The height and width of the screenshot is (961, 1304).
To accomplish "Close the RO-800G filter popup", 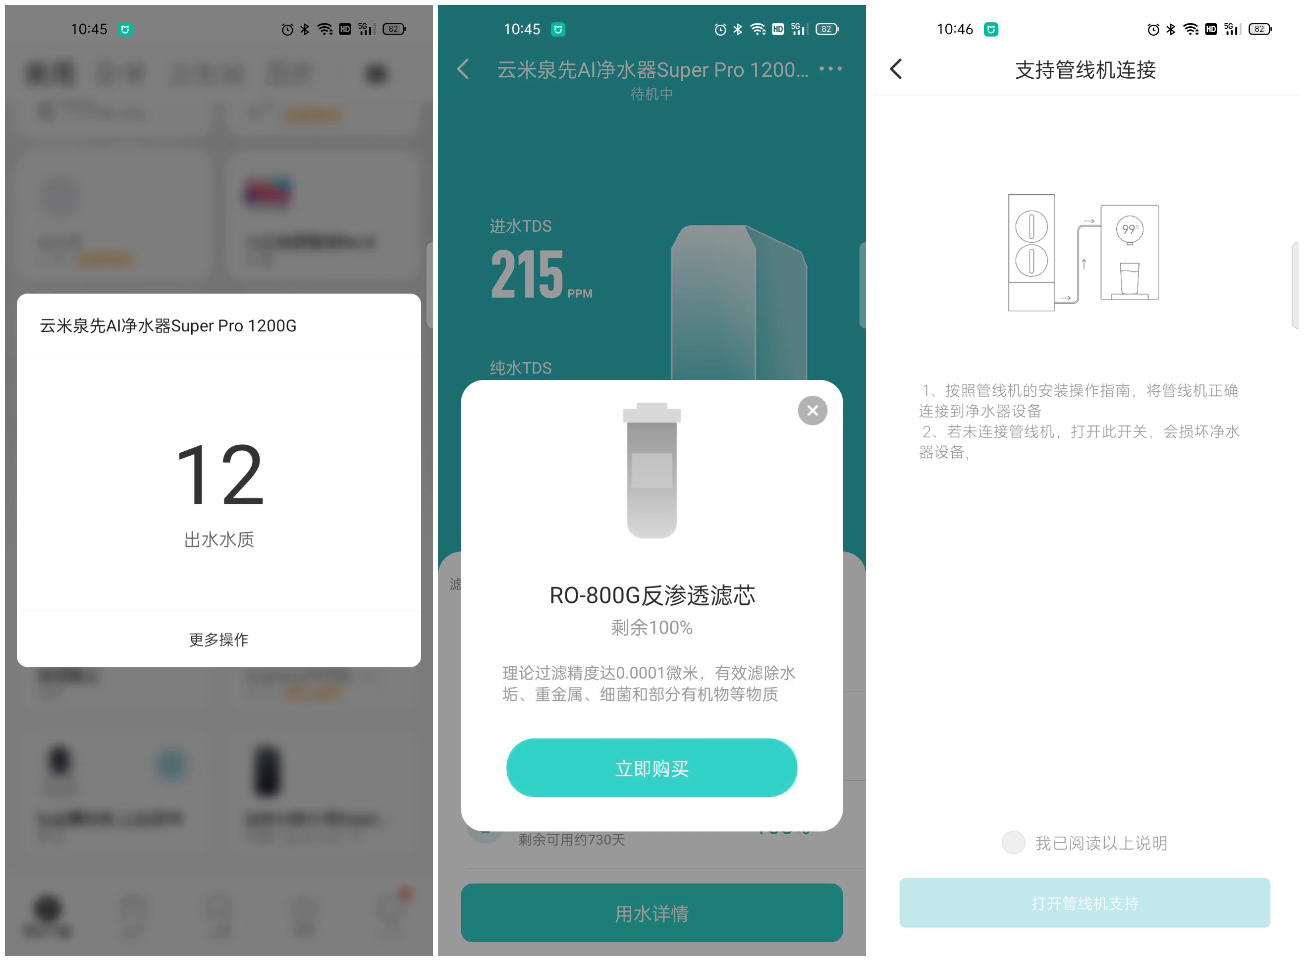I will pyautogui.click(x=813, y=410).
